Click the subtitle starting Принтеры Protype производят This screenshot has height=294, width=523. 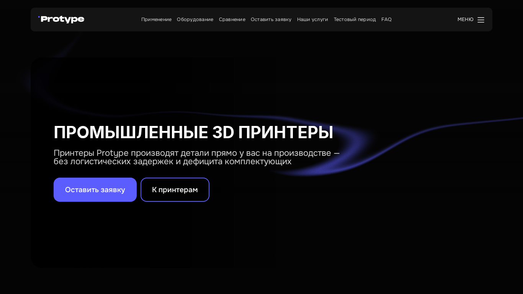point(197,157)
